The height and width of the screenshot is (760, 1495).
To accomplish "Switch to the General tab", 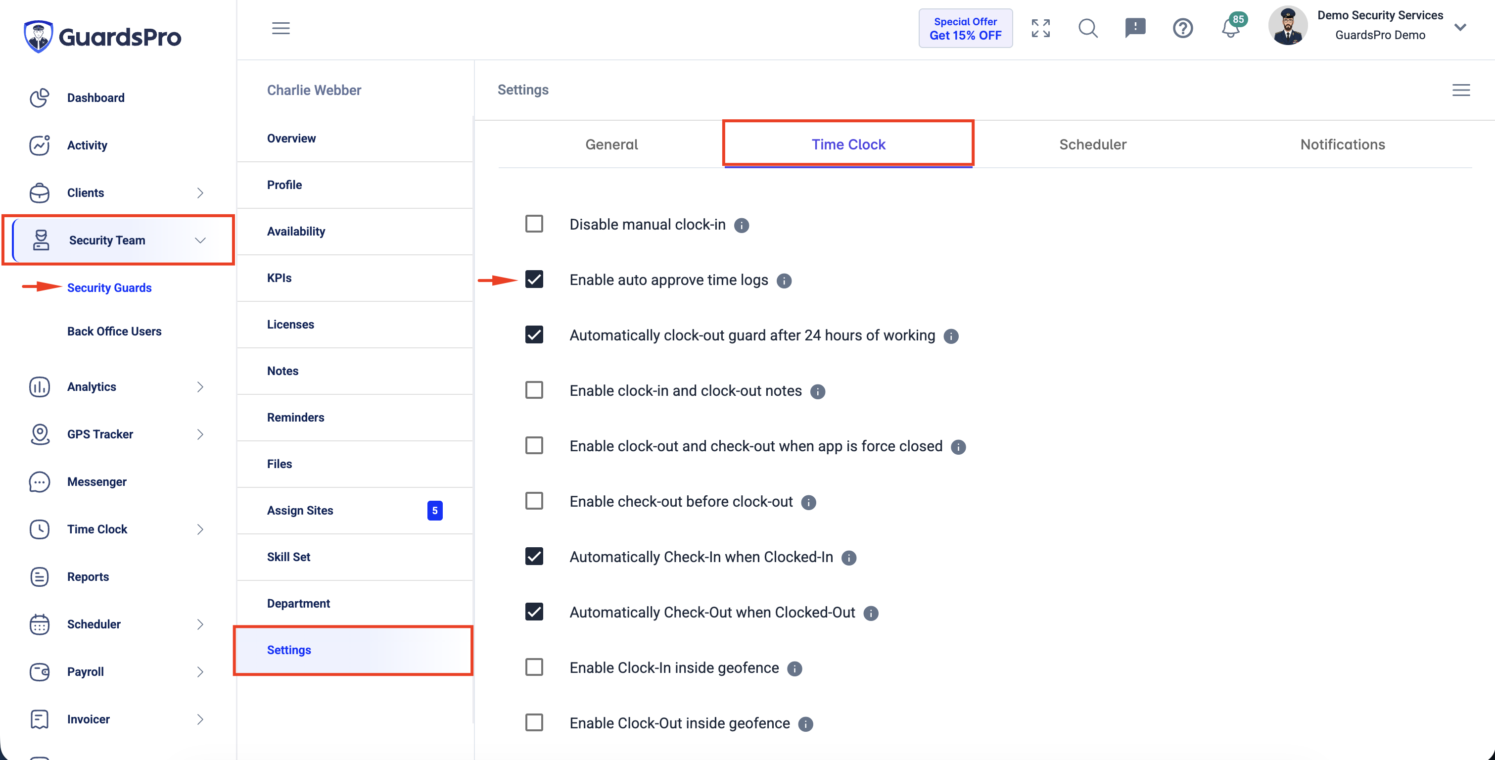I will (611, 144).
